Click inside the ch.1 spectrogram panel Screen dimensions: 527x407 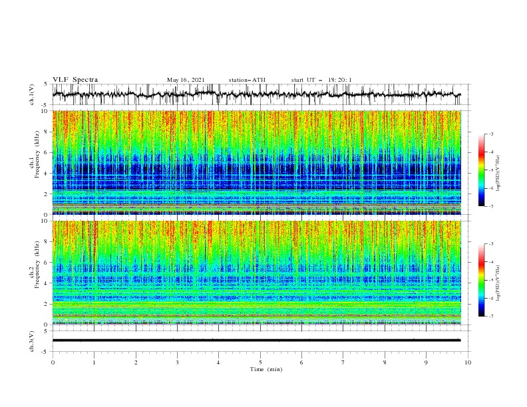(x=257, y=162)
